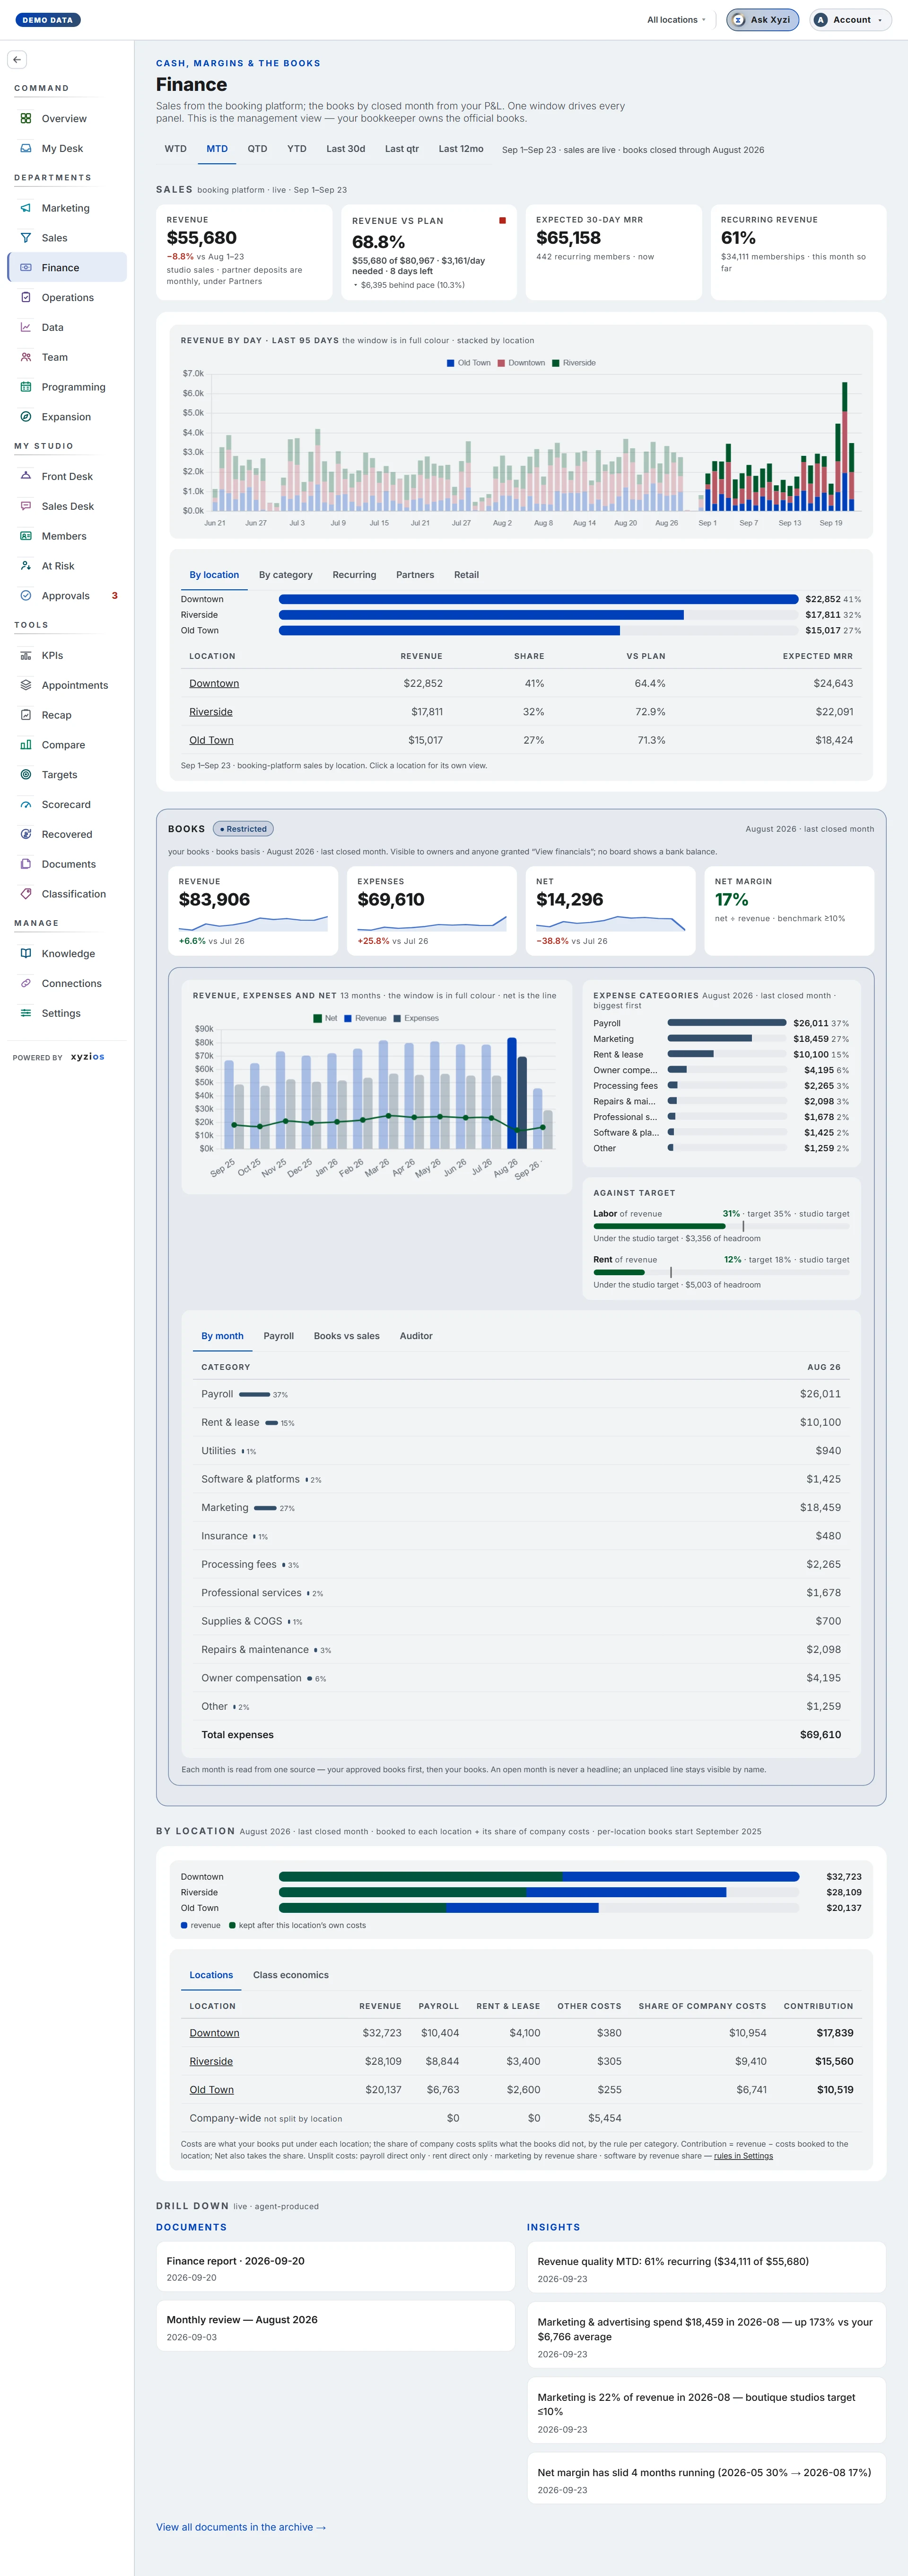Open the Appointments layers icon
This screenshot has width=908, height=2576.
coord(26,685)
